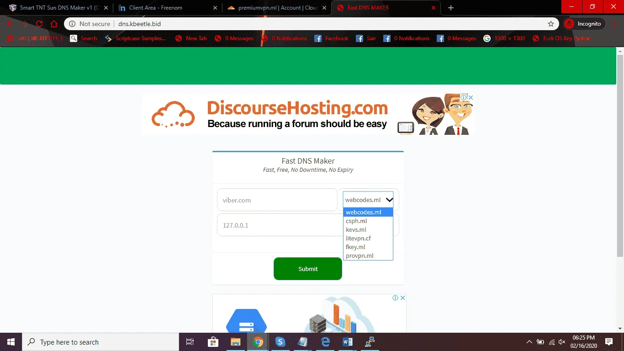The width and height of the screenshot is (624, 351).
Task: Check battery status in the system tray
Action: [x=540, y=342]
